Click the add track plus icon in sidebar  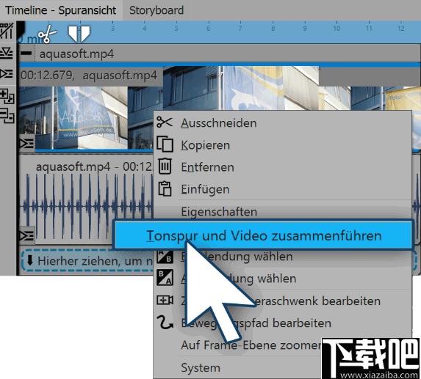(7, 97)
